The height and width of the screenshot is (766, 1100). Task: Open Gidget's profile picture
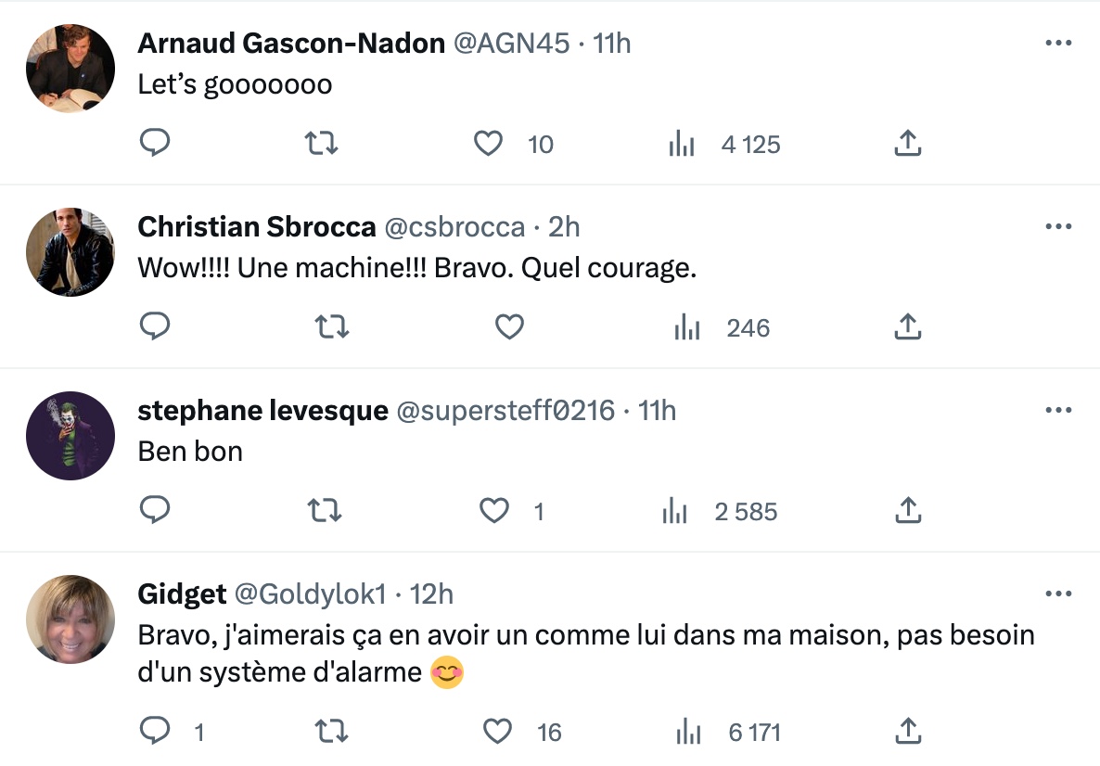pyautogui.click(x=70, y=619)
